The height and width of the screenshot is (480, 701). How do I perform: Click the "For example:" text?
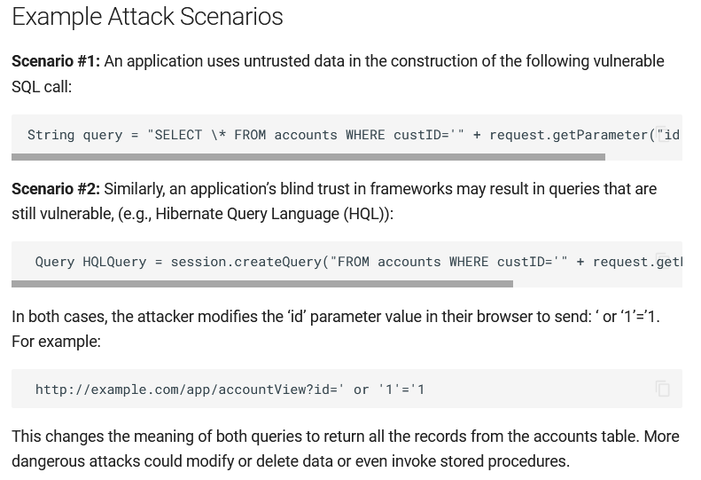click(56, 342)
